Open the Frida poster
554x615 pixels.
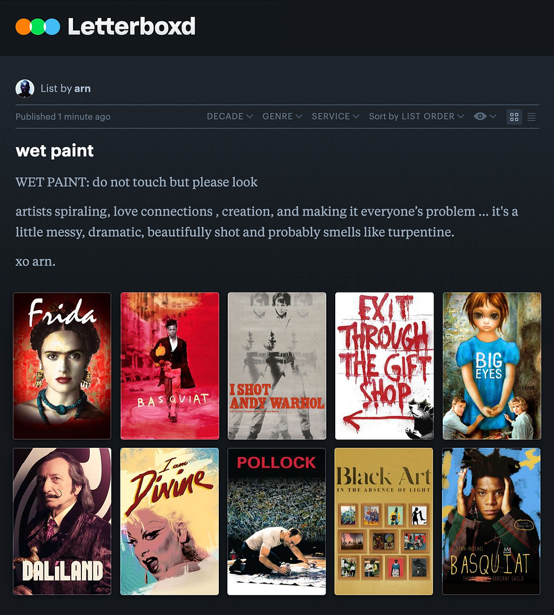tap(62, 365)
